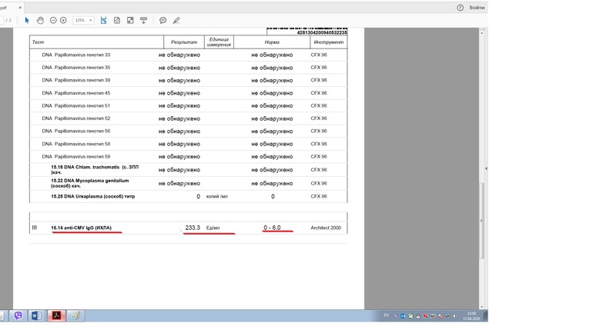Click the EN language indicator in tray
This screenshot has width=593, height=333.
386,315
